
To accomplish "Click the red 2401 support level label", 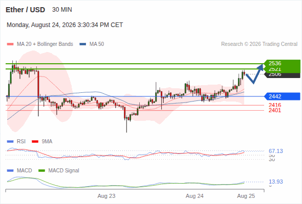I will 275,110.
